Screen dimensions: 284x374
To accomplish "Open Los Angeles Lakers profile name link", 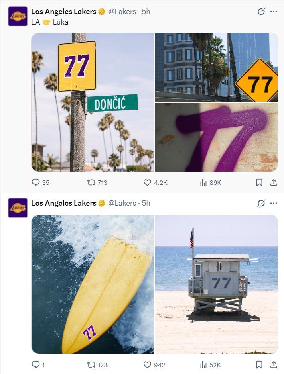I will (64, 12).
